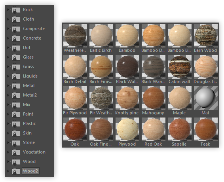This screenshot has width=224, height=182.
Task: Click the locked folder icon beside Brick
Action: pyautogui.click(x=16, y=10)
